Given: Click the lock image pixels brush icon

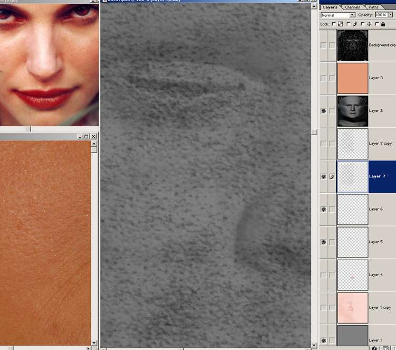Looking at the screenshot, I should coord(354,24).
